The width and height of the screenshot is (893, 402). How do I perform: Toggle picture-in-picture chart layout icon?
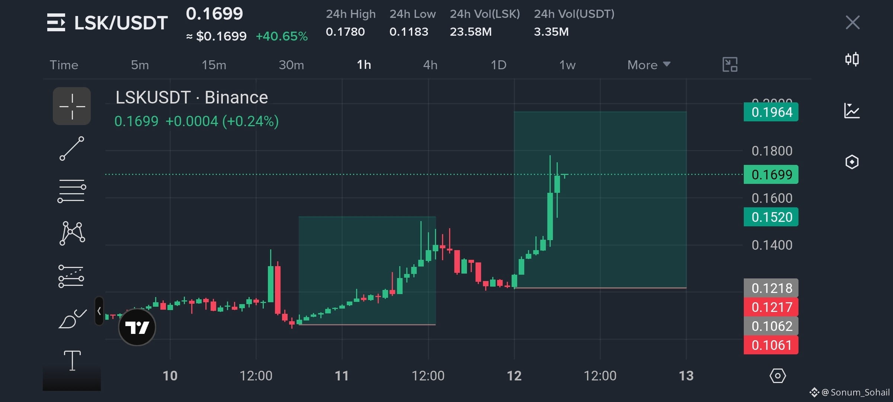pos(730,64)
